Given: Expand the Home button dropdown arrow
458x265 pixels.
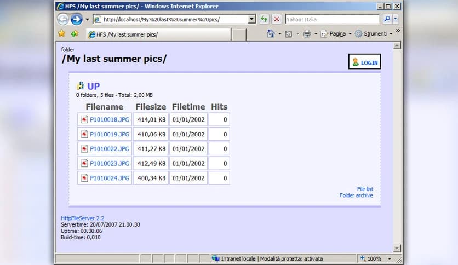Looking at the screenshot, I should coord(279,34).
